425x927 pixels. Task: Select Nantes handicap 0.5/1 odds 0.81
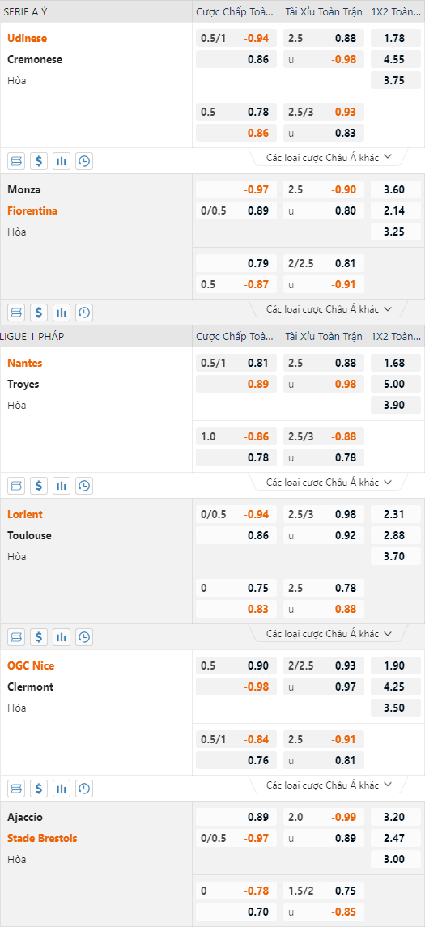point(236,363)
